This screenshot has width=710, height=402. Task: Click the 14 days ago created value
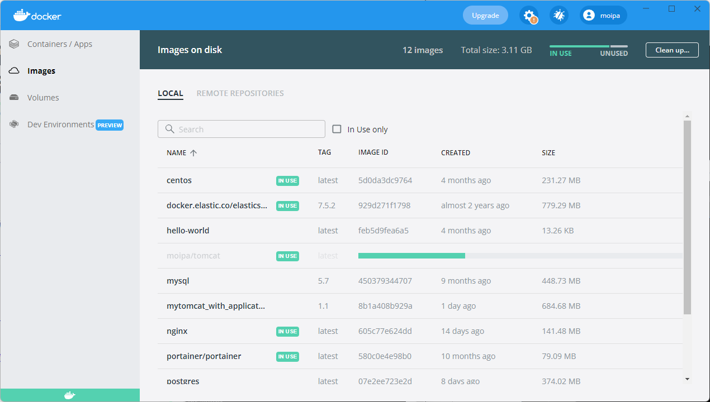[463, 331]
